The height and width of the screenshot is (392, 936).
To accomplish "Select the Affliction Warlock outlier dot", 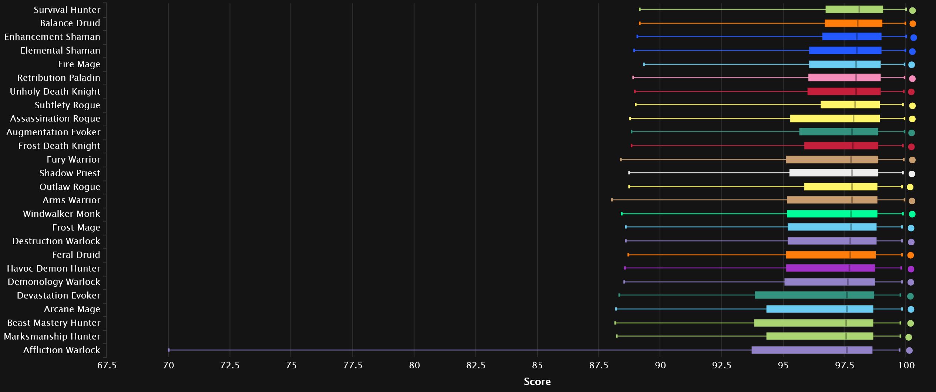I will 909,351.
